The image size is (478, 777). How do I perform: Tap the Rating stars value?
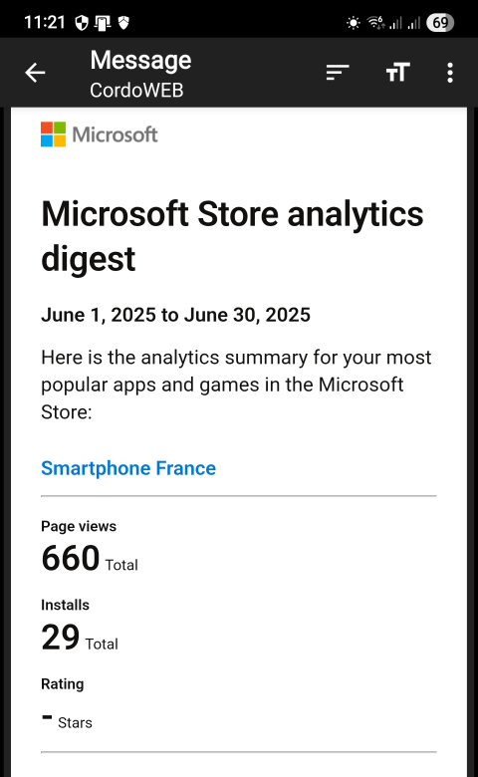point(67,720)
